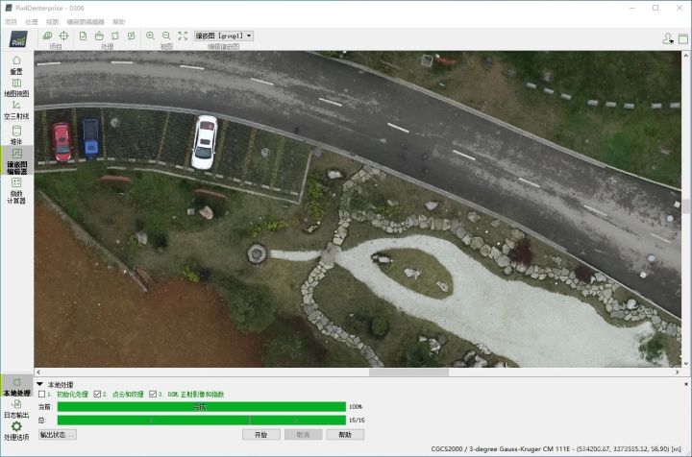Screen dimensions: 692x457
Task: Uncheck step 2 点云和纹理 checkbox
Action: (97, 394)
